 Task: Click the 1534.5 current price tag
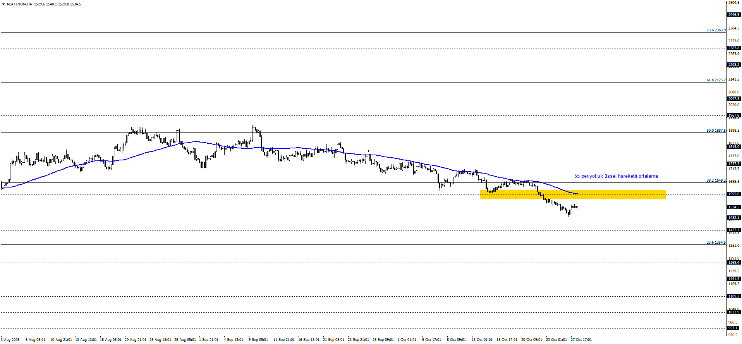(734, 207)
